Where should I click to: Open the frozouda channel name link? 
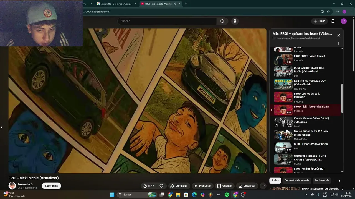coord(24,184)
